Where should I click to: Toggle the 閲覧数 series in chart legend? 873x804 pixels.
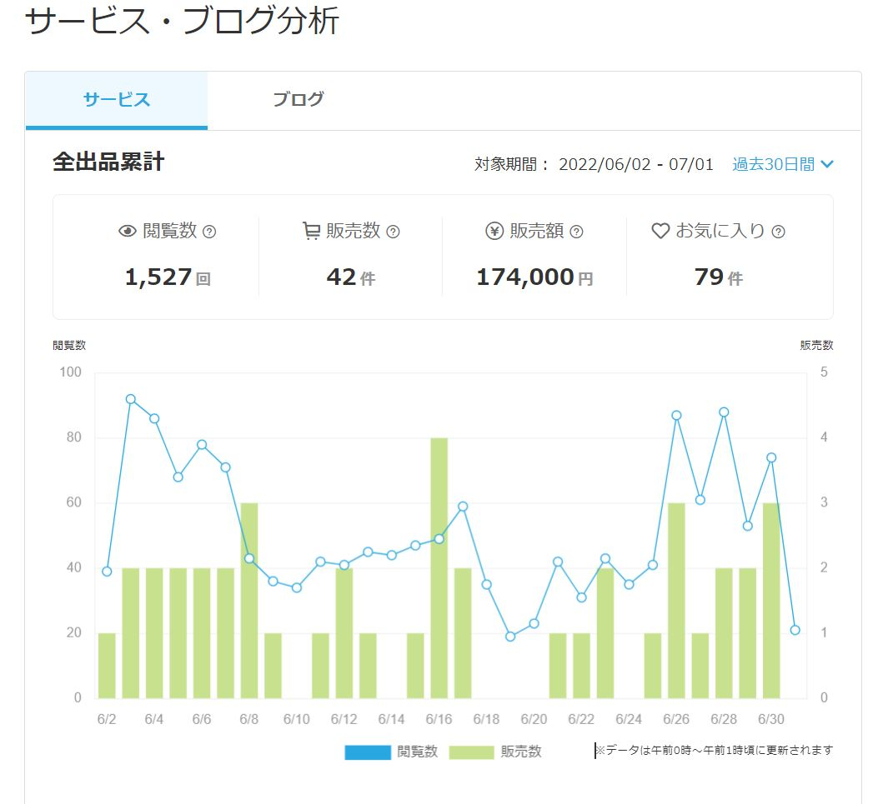coord(391,752)
